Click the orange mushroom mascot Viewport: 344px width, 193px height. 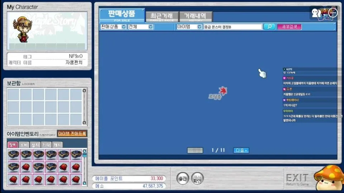pos(328,178)
